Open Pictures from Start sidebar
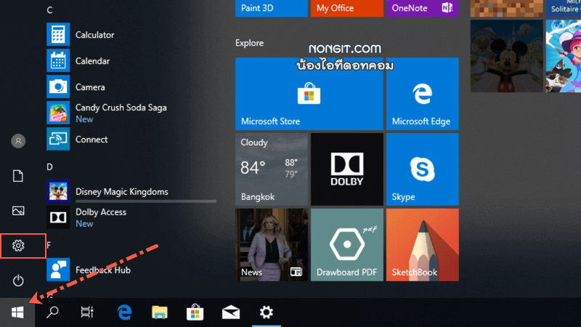Viewport: 581px width, 327px height. 17,211
